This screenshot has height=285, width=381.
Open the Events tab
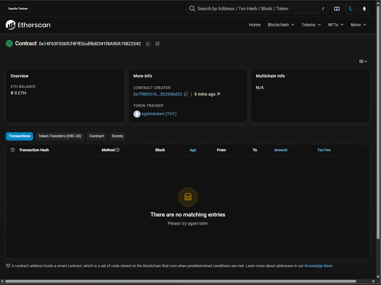117,136
